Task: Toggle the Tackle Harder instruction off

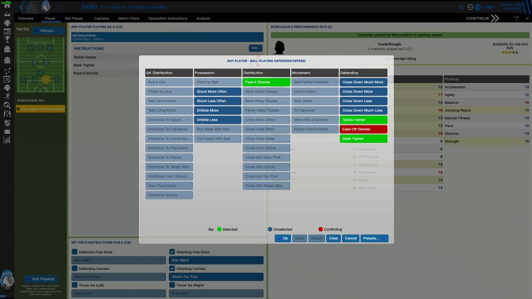Action: pos(363,120)
